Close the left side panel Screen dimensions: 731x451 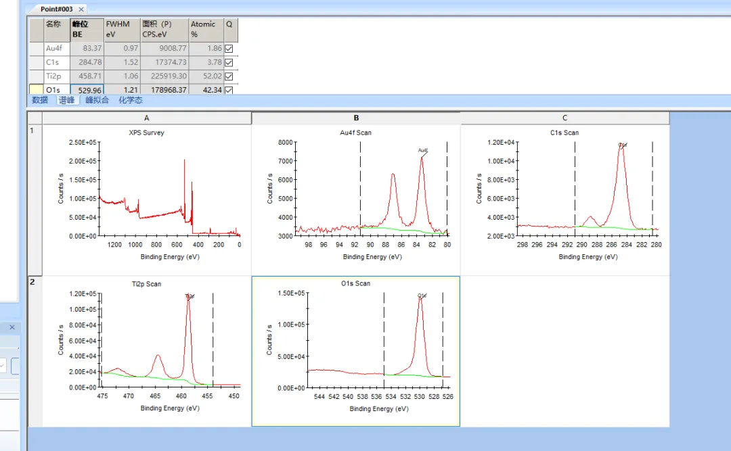coord(12,327)
